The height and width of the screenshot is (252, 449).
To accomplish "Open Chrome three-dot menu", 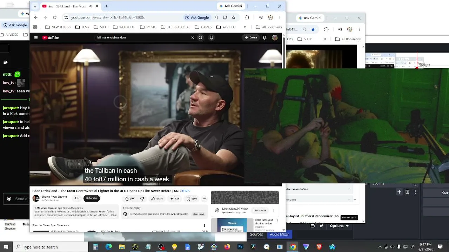I will click(280, 17).
